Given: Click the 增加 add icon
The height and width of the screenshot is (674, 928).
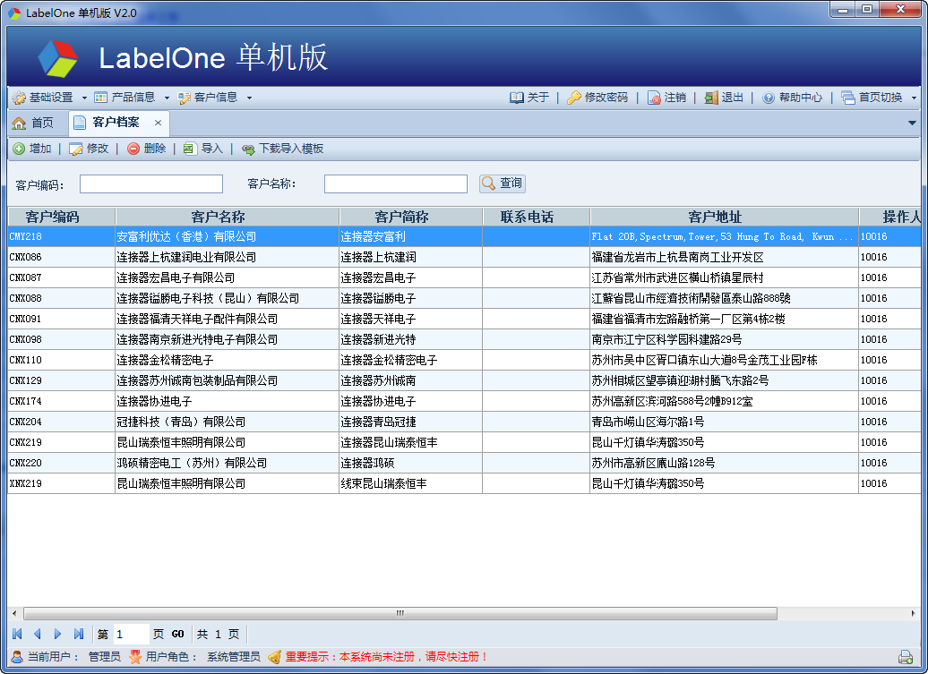Looking at the screenshot, I should click(19, 149).
